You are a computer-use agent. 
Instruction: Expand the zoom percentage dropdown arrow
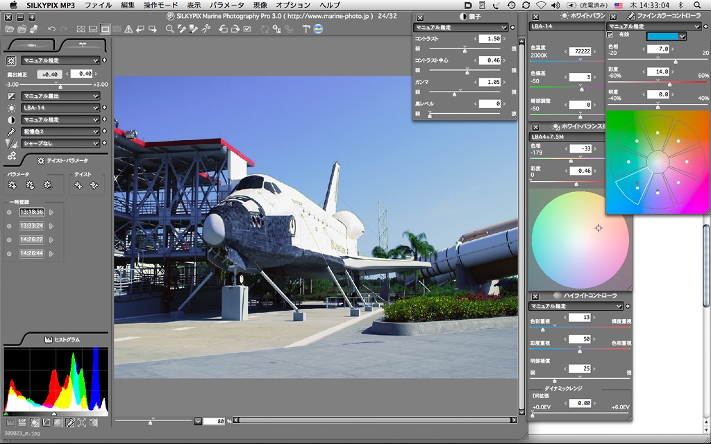coord(198,421)
